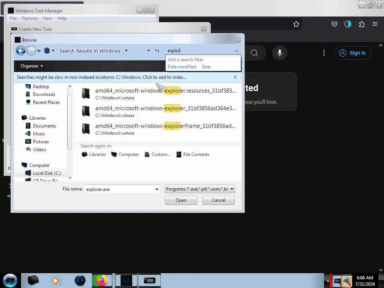Screen dimensions: 384x288
Task: Click the Sign in button
Action: (353, 53)
